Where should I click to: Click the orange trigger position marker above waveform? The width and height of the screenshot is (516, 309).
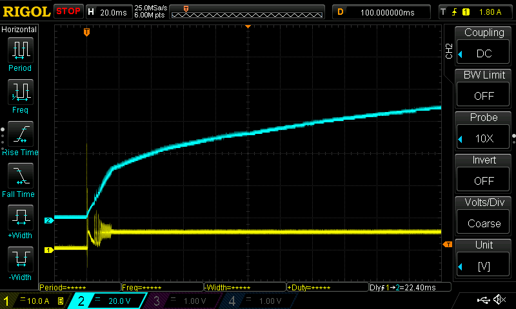248,26
